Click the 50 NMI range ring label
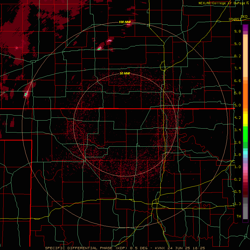This screenshot has width=250, height=250. coord(125,73)
